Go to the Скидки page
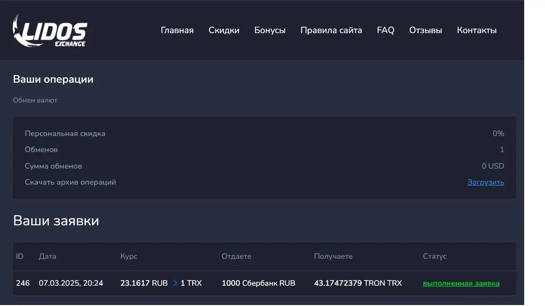 click(224, 30)
